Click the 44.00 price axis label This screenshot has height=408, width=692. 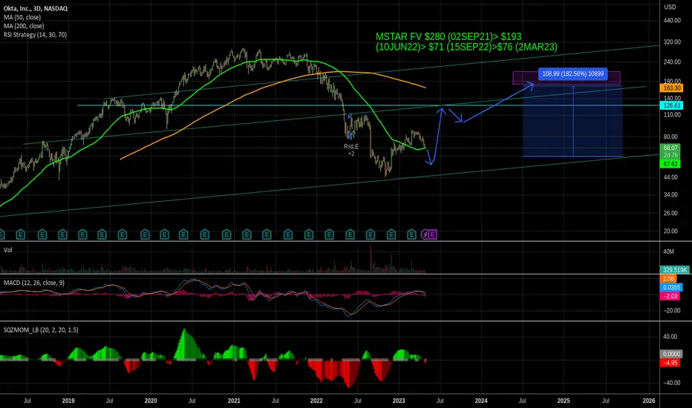670,177
